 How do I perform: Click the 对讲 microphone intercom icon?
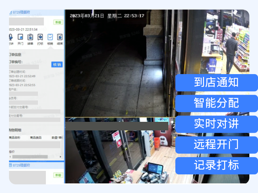click(11, 37)
